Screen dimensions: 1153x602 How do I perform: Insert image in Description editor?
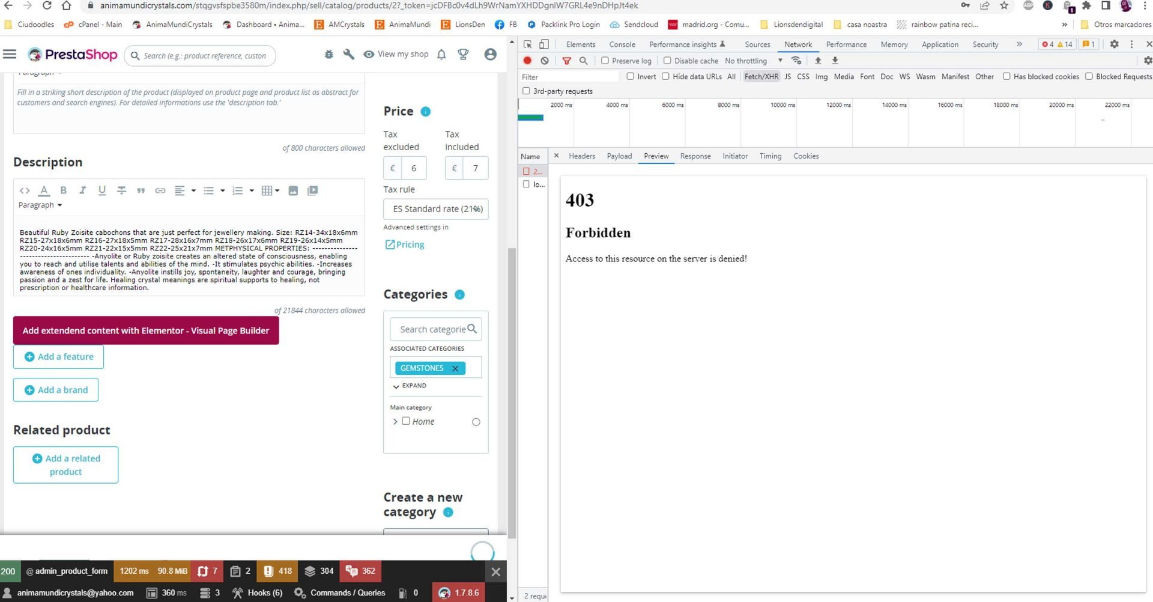293,190
